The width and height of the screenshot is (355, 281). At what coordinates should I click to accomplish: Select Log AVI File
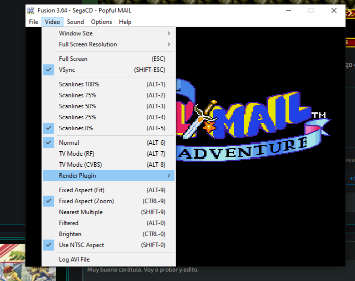point(108,260)
